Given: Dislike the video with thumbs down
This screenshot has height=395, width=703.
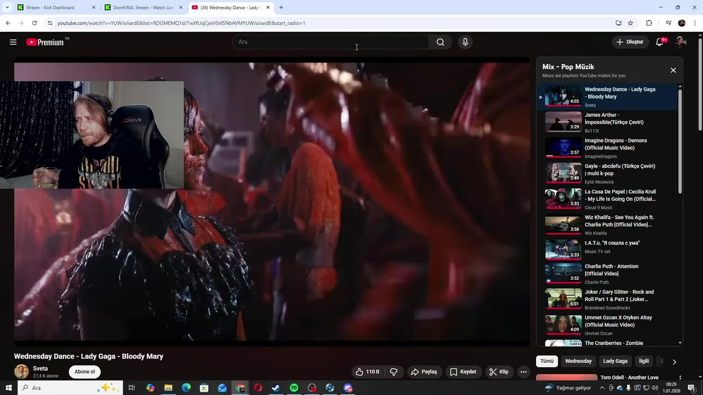Looking at the screenshot, I should pos(394,372).
